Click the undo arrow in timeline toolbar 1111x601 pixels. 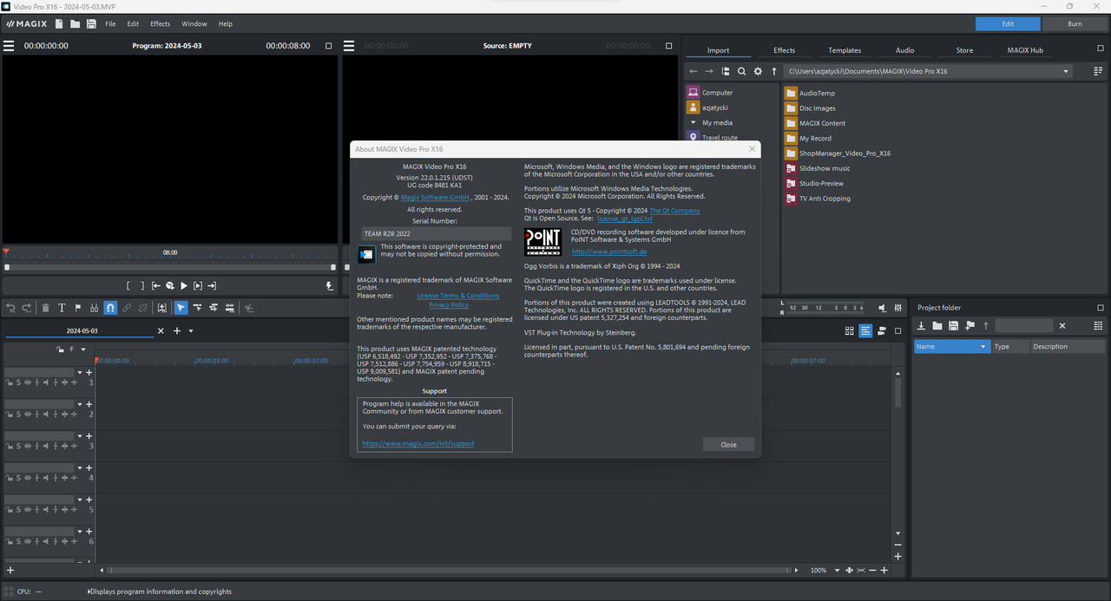pyautogui.click(x=10, y=308)
